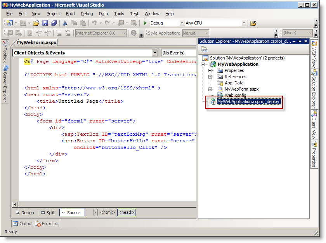Open the Error List tab
The height and width of the screenshot is (243, 326).
pyautogui.click(x=47, y=224)
